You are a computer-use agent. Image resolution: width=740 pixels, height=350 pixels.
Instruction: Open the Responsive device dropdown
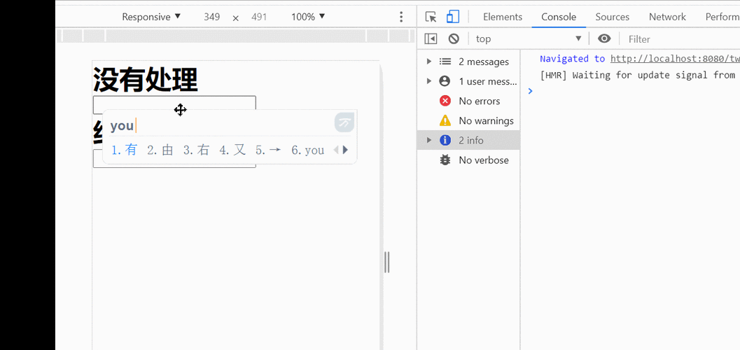point(151,17)
